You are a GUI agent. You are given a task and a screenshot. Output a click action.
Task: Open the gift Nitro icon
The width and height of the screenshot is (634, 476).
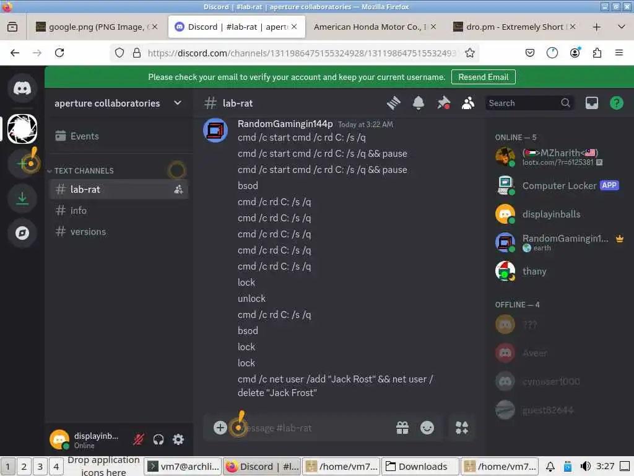tap(402, 428)
